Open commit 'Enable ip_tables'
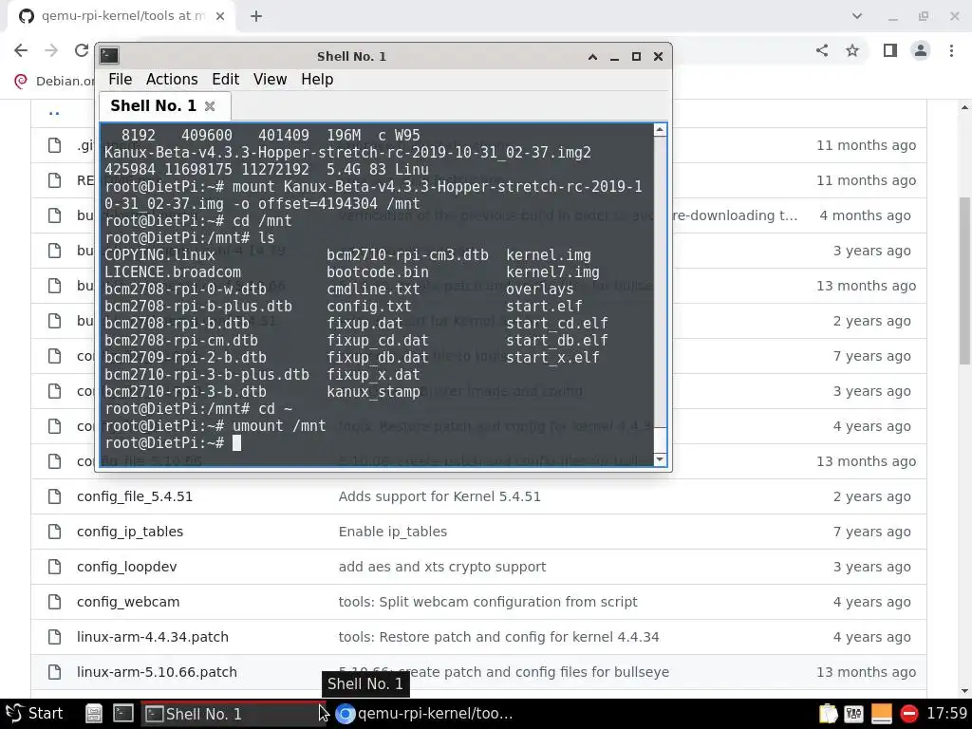The height and width of the screenshot is (729, 972). click(x=392, y=532)
